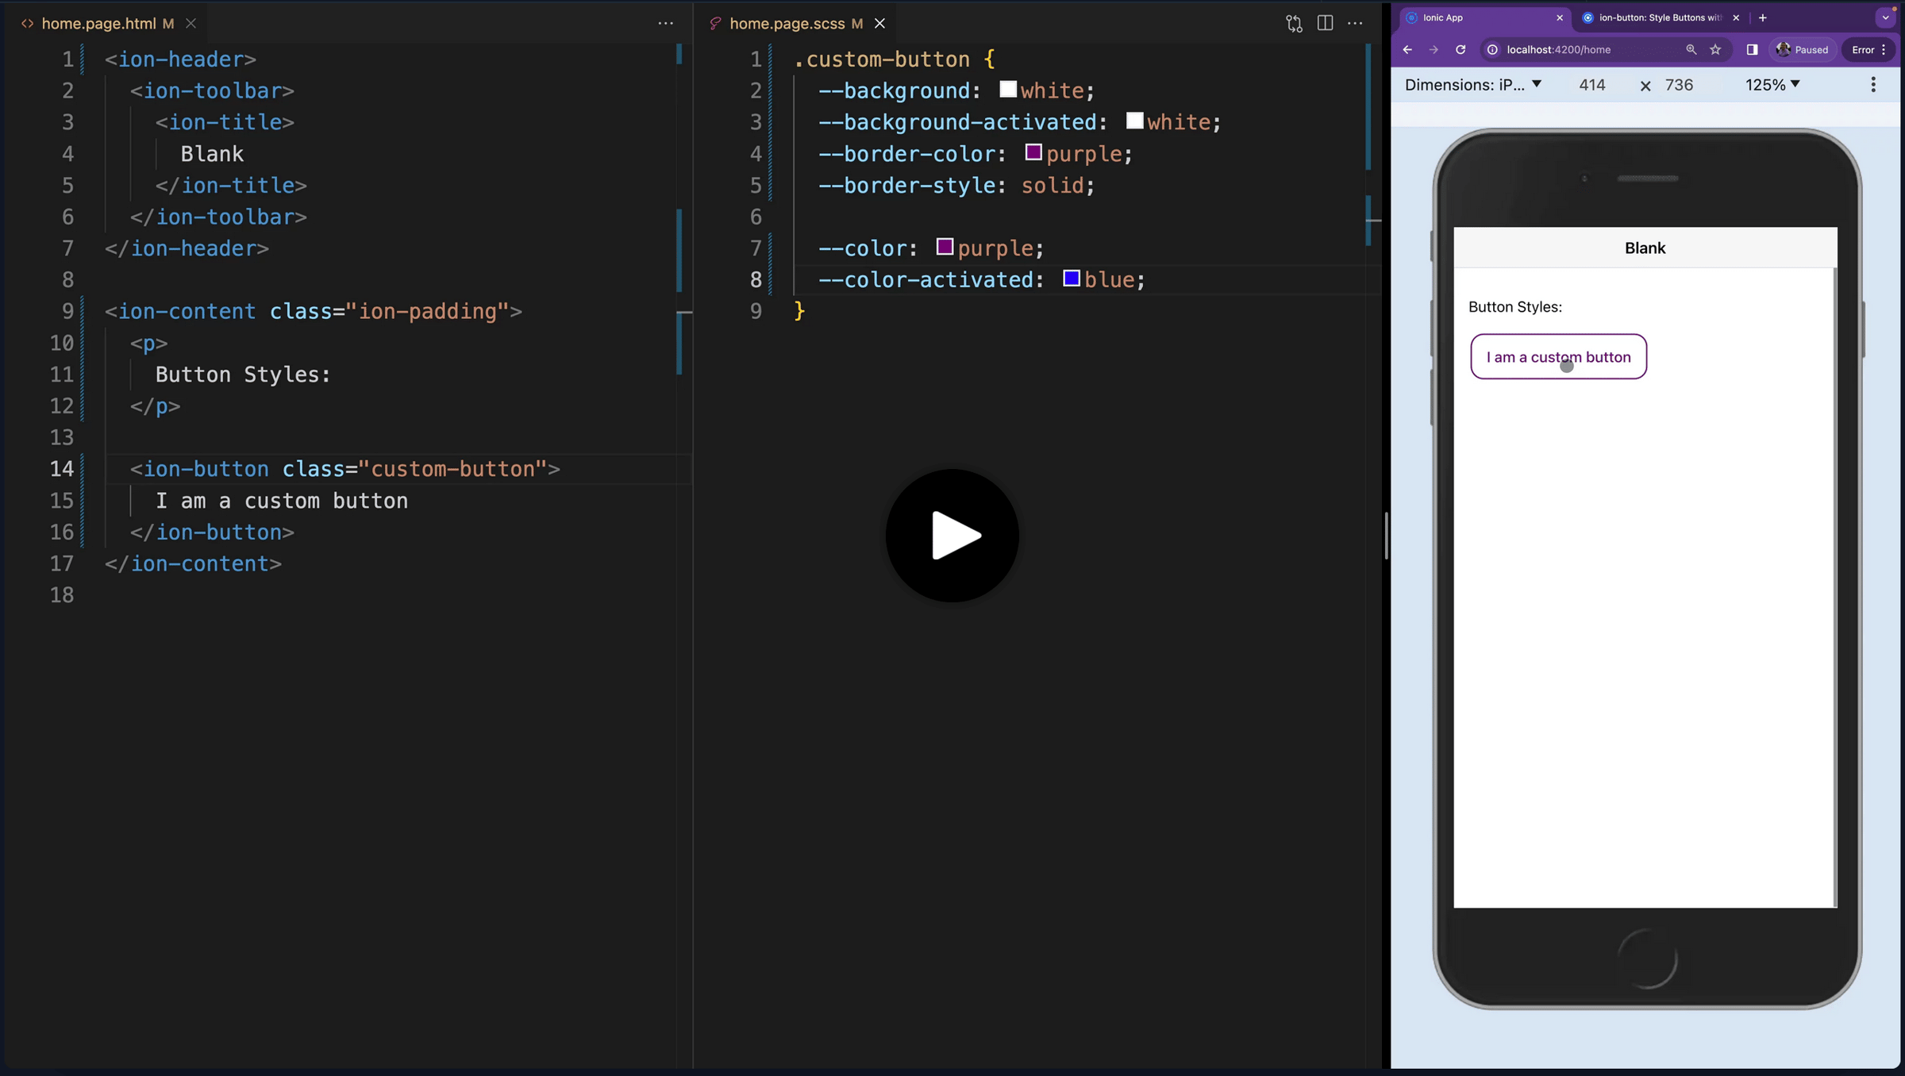The width and height of the screenshot is (1905, 1076).
Task: Click the Button Styles: text in HTML editor
Action: [243, 375]
